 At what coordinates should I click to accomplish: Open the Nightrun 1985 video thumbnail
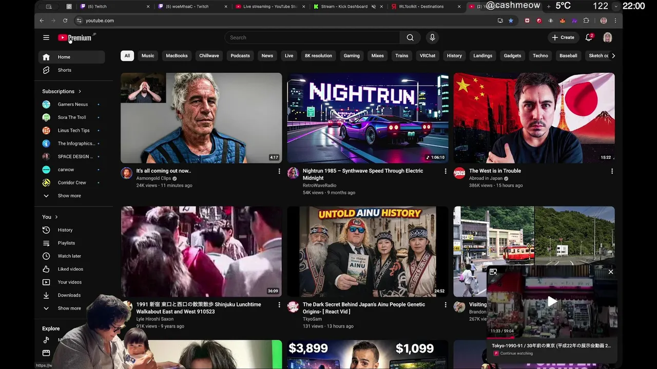(368, 118)
